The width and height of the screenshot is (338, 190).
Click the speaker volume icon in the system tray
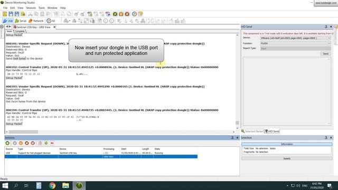click(x=298, y=185)
